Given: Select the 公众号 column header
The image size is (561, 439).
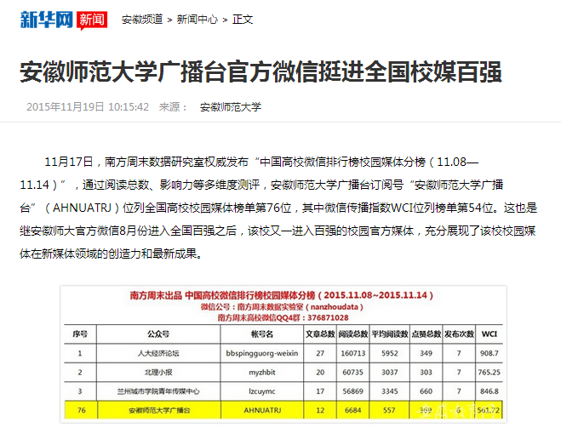Looking at the screenshot, I should click(x=159, y=334).
